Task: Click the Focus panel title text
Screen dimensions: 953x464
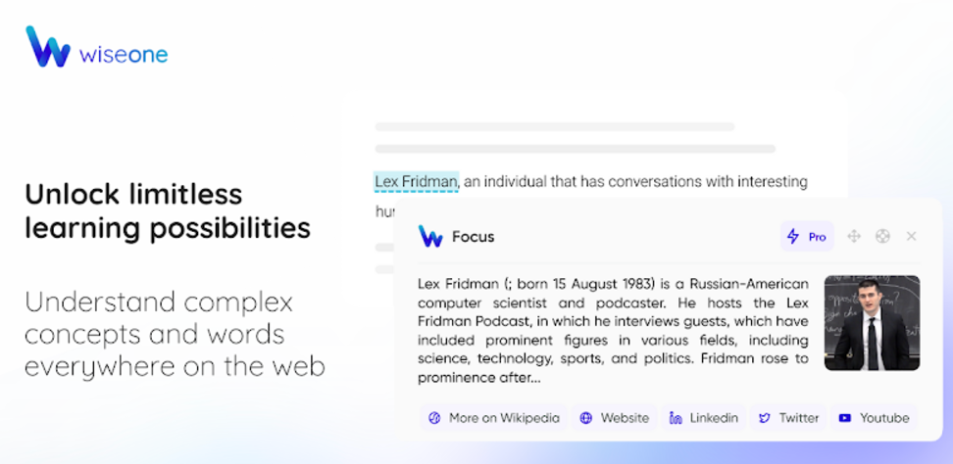Action: [x=473, y=237]
